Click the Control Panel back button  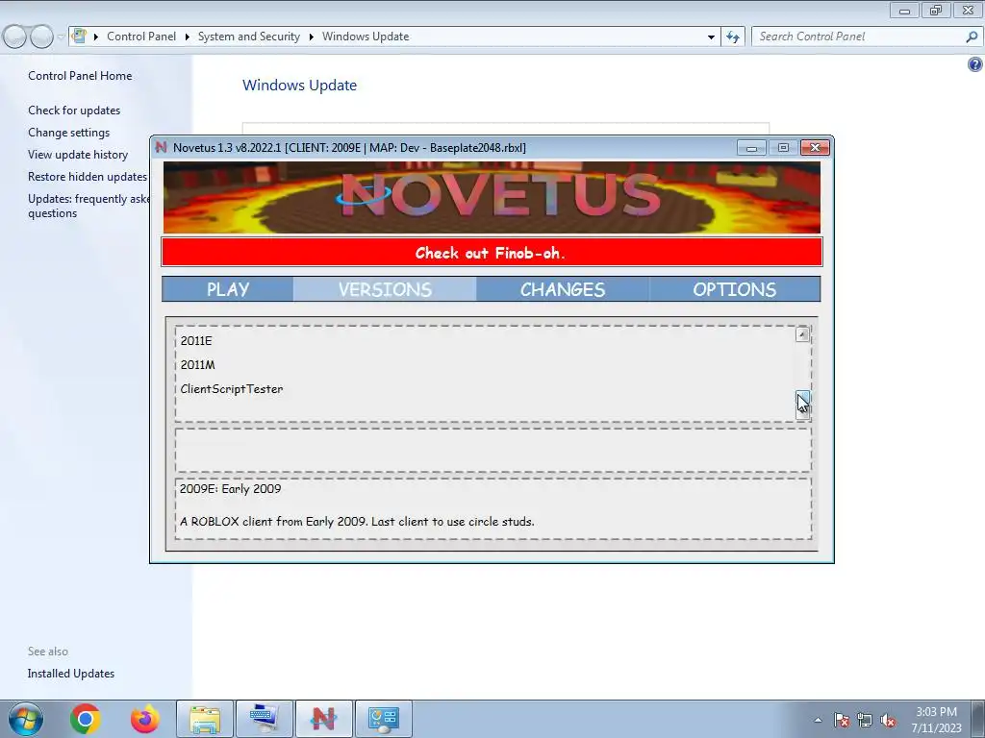coord(15,37)
